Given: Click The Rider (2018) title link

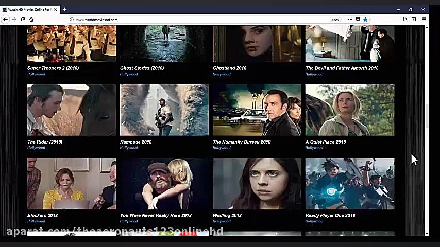Looking at the screenshot, I should [45, 142].
